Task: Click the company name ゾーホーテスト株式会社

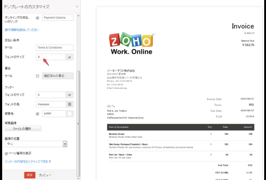Action: (121, 71)
